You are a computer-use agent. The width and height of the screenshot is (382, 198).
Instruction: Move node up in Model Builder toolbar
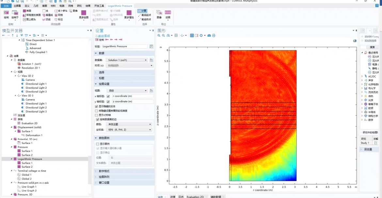pos(13,35)
